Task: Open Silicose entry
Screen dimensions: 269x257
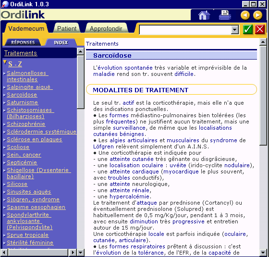Action: [x=17, y=184]
